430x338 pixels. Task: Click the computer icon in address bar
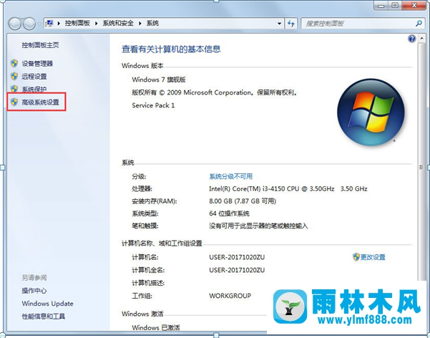pos(49,24)
